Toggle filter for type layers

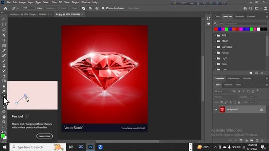[244, 91]
